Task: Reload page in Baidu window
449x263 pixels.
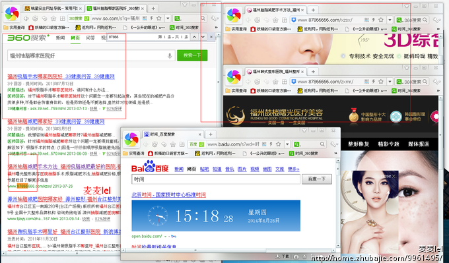Action: 155,144
